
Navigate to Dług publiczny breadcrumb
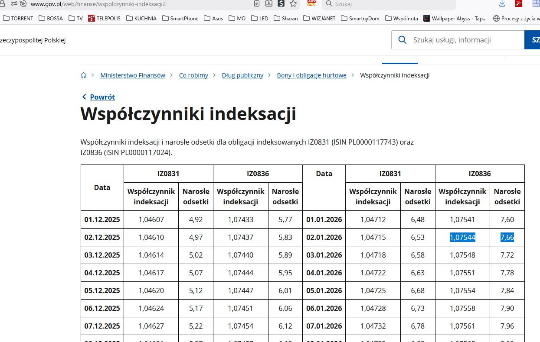click(x=242, y=75)
